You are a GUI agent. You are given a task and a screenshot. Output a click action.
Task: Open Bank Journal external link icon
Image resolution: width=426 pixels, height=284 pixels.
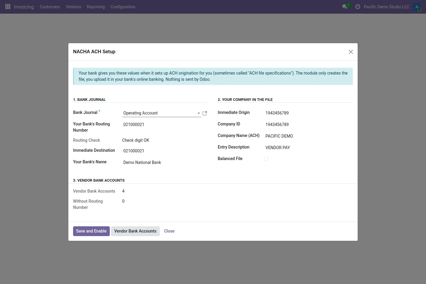(205, 113)
